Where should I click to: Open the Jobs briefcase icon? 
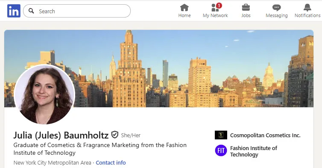[246, 8]
